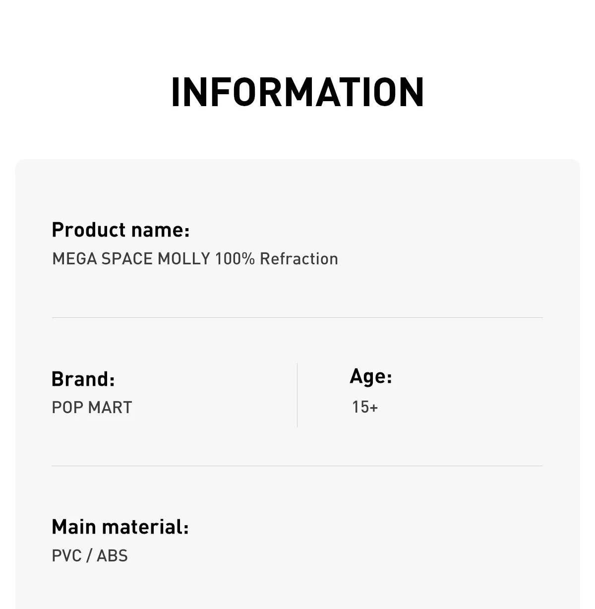Click the vertical divider between Brand and Age

[x=297, y=395]
